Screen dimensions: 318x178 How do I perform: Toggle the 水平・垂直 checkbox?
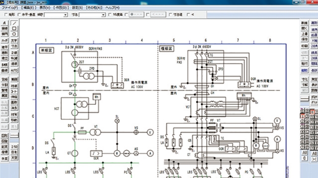click(x=19, y=14)
